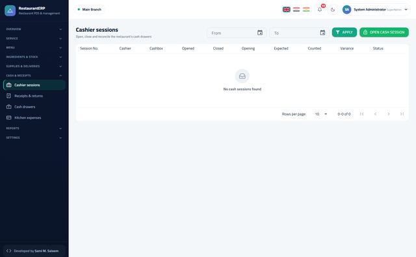Sort by Opened column header
This screenshot has width=416, height=257.
tap(188, 49)
